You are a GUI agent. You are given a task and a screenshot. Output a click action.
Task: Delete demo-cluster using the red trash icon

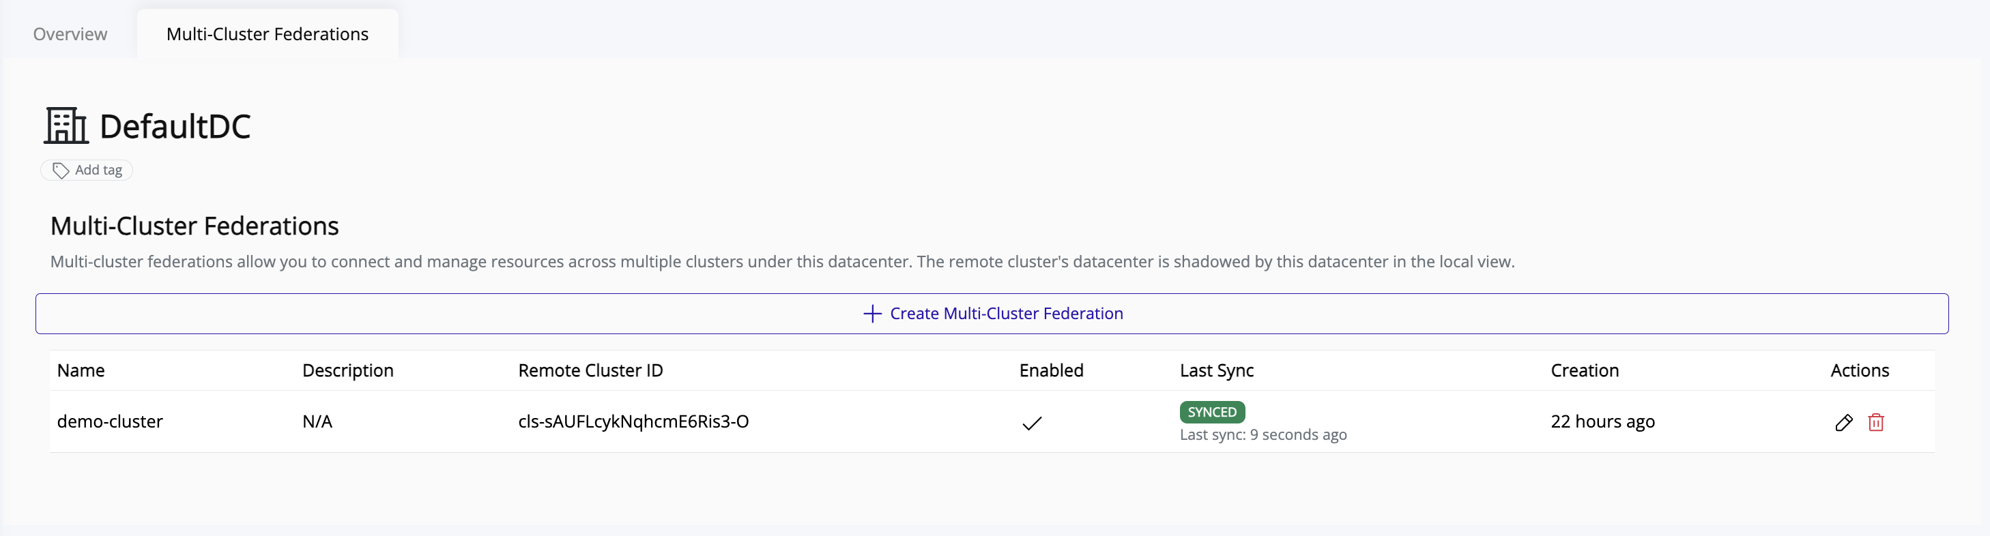(1875, 423)
